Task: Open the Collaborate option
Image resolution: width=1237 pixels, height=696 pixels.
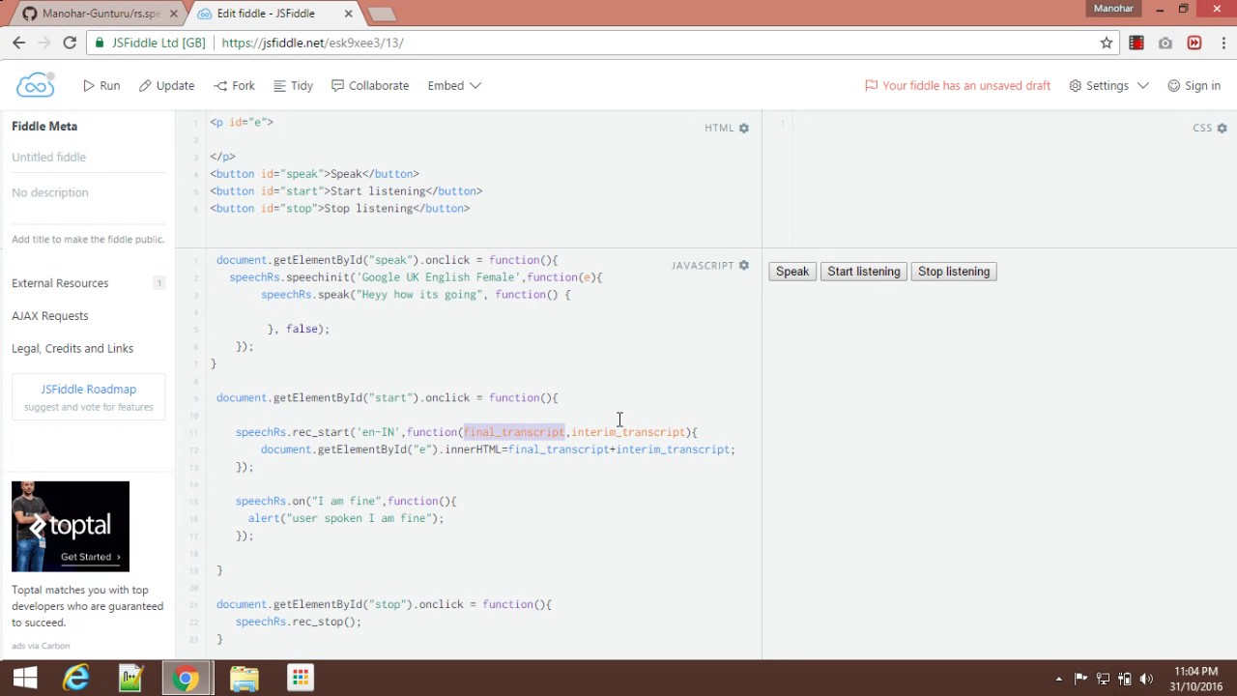Action: click(x=370, y=85)
